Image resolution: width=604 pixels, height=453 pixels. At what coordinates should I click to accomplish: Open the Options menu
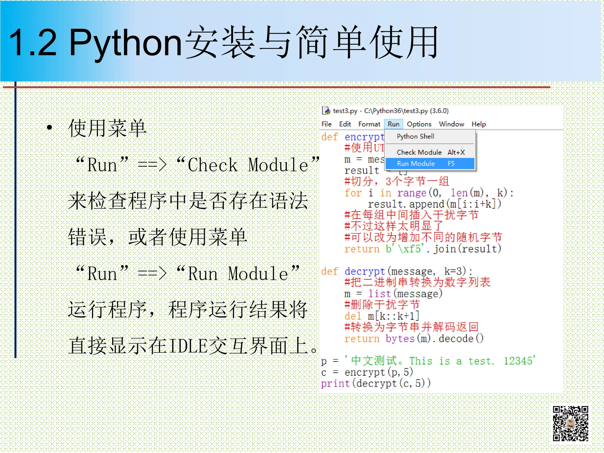coord(419,124)
